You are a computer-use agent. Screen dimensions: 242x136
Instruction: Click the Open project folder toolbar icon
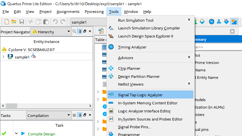click(14, 22)
